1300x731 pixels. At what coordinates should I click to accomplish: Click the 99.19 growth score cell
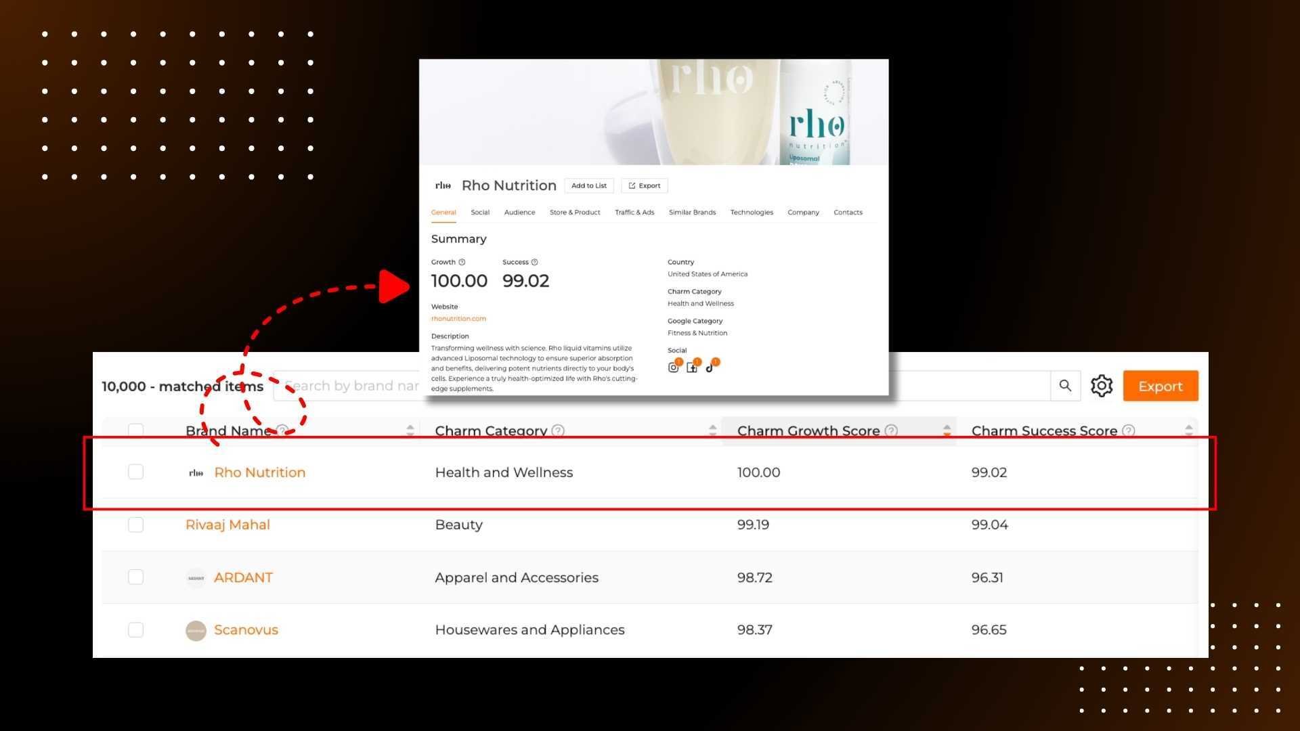753,525
